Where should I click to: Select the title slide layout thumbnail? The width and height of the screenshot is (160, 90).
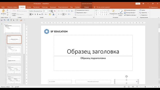14,39
